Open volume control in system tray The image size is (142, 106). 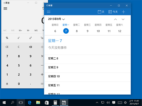coord(108,103)
